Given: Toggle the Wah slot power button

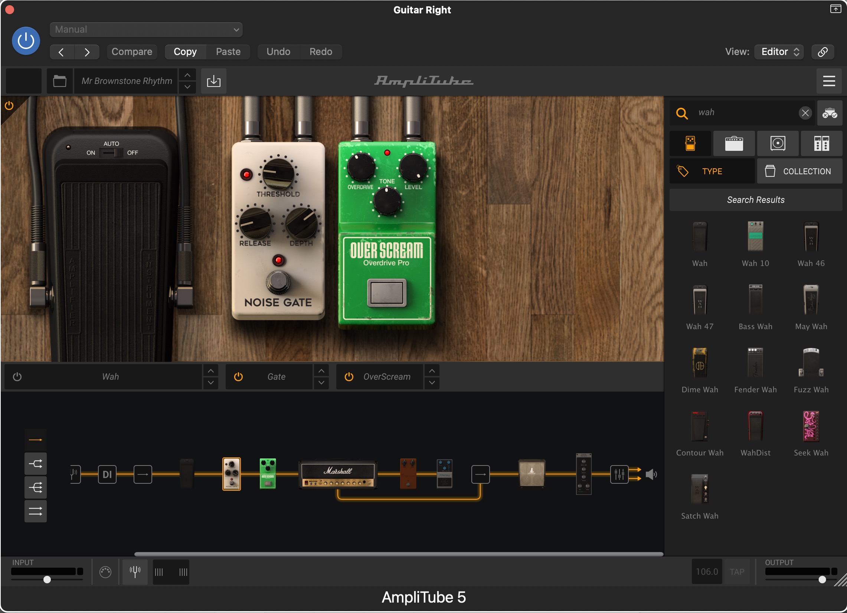Looking at the screenshot, I should (17, 376).
